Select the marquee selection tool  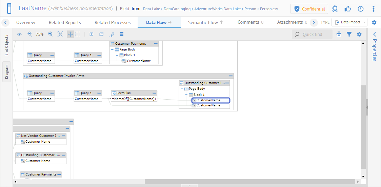(x=78, y=34)
